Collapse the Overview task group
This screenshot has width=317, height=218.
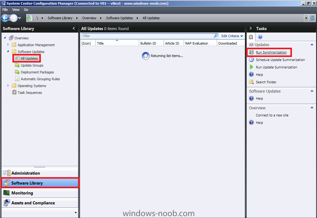point(312,108)
